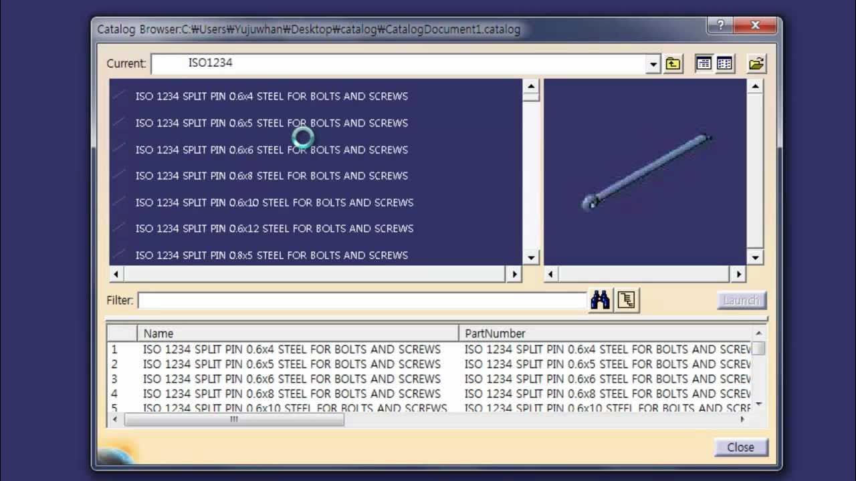This screenshot has height=481, width=856.
Task: Click row number 2 in the table
Action: pyautogui.click(x=114, y=364)
